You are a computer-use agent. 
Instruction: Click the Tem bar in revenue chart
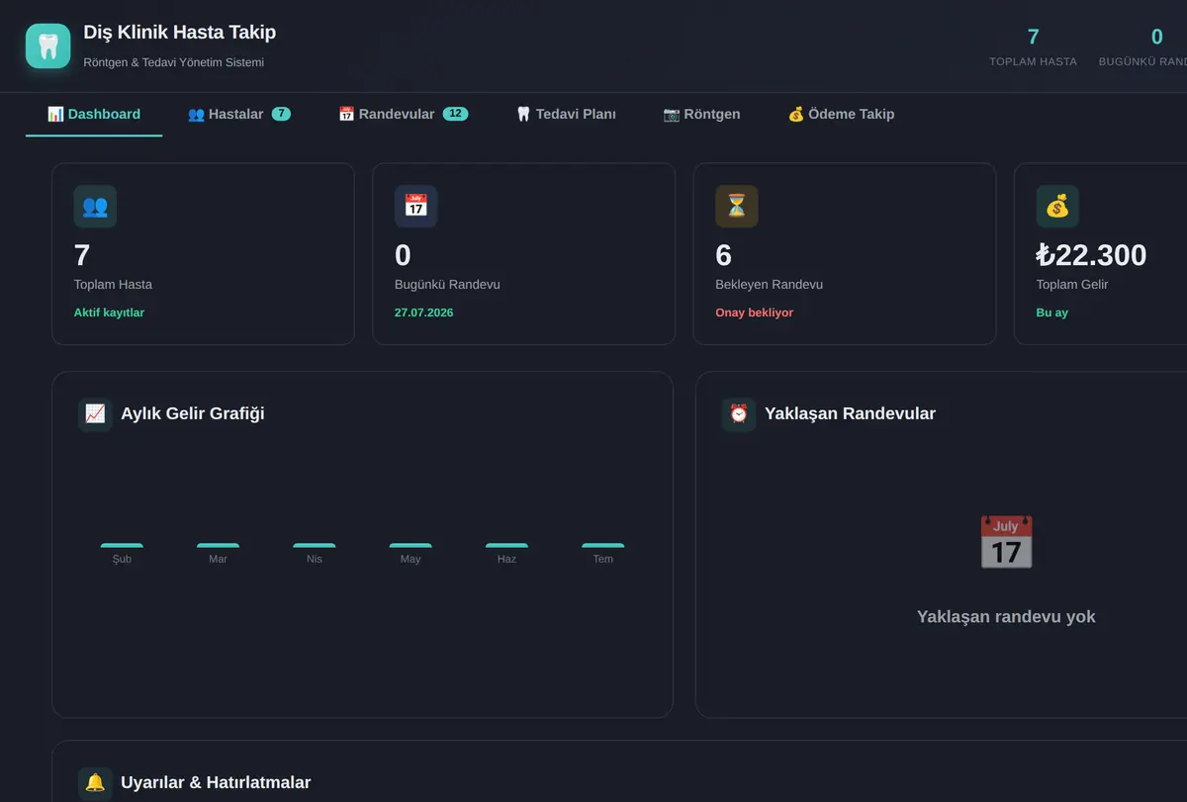coord(603,546)
